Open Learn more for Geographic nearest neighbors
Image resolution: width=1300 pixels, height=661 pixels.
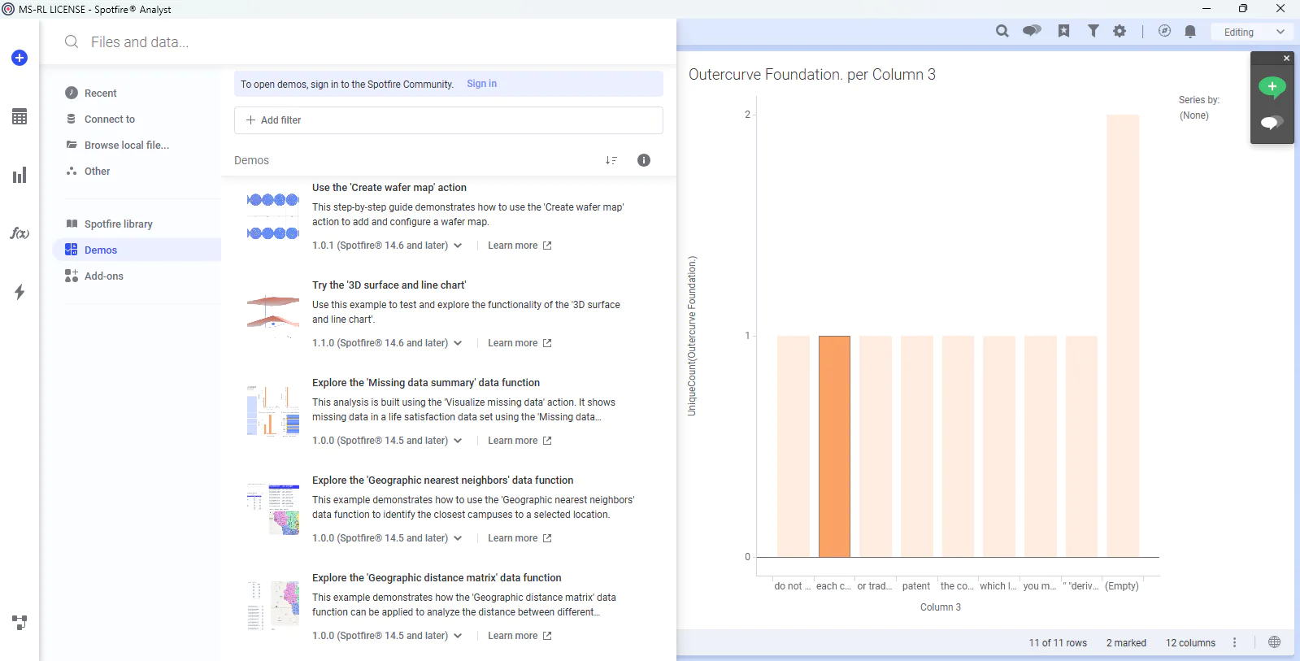520,538
